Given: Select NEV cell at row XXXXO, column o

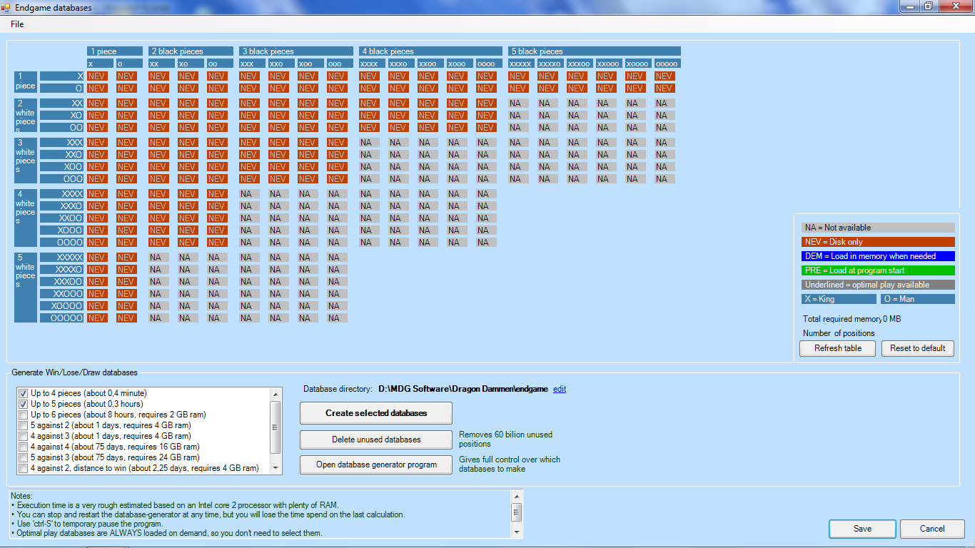Looking at the screenshot, I should (x=126, y=269).
